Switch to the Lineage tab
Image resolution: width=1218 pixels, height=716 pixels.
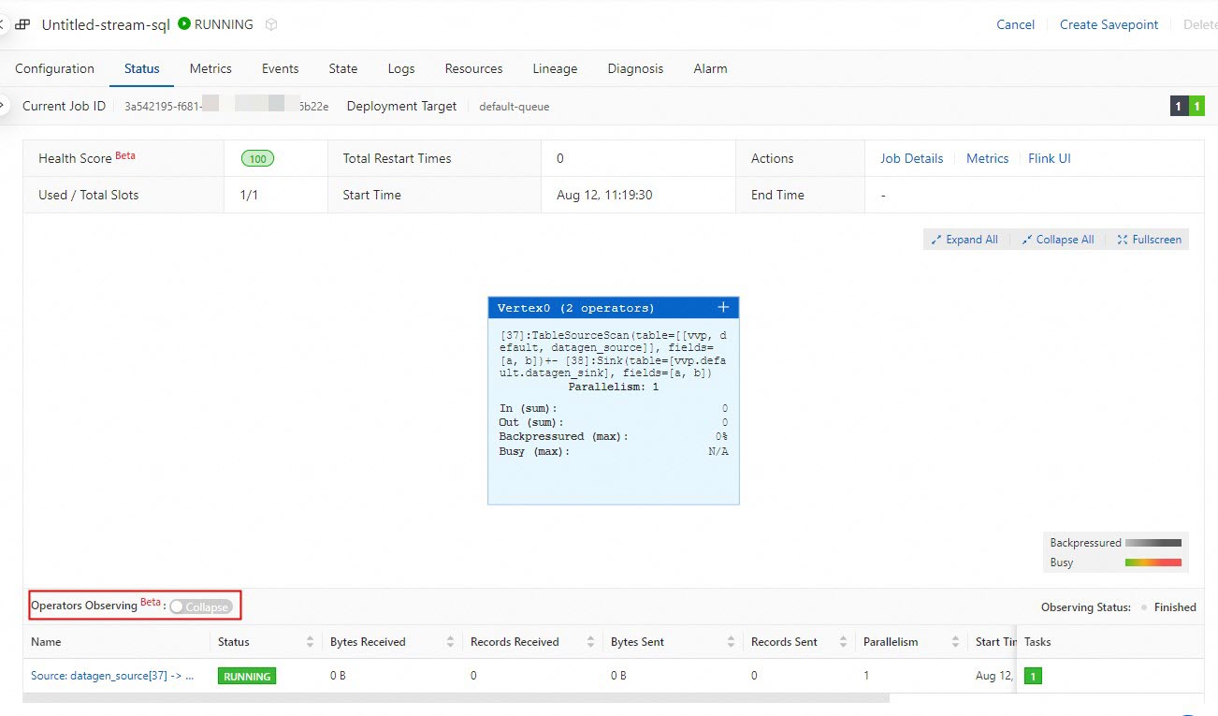click(555, 68)
